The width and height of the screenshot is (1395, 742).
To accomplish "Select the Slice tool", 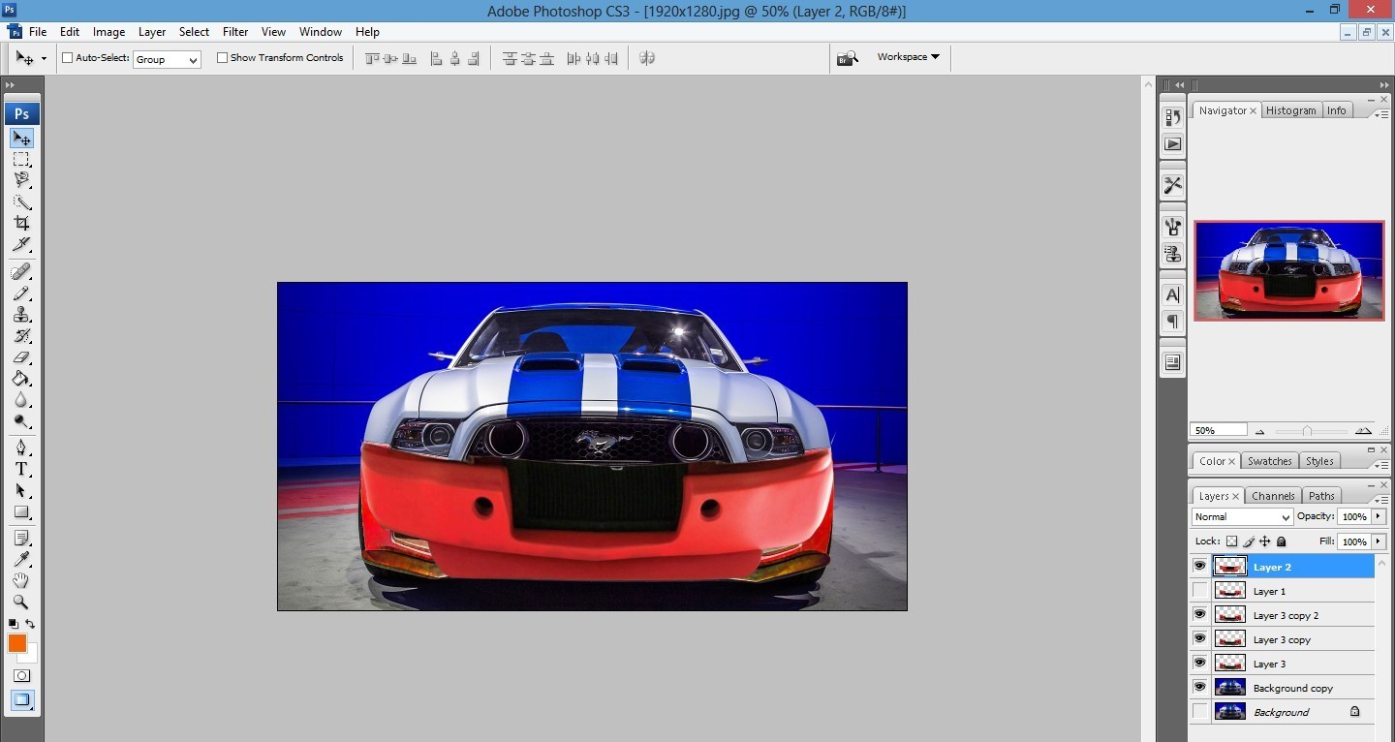I will point(21,244).
